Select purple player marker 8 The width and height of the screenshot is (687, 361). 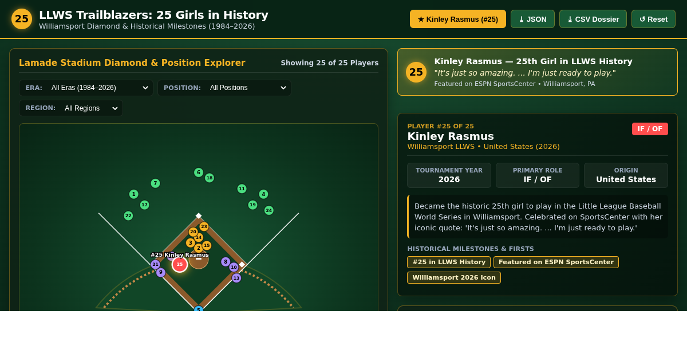tap(226, 261)
